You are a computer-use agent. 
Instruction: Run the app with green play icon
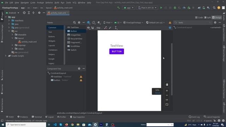161,8
